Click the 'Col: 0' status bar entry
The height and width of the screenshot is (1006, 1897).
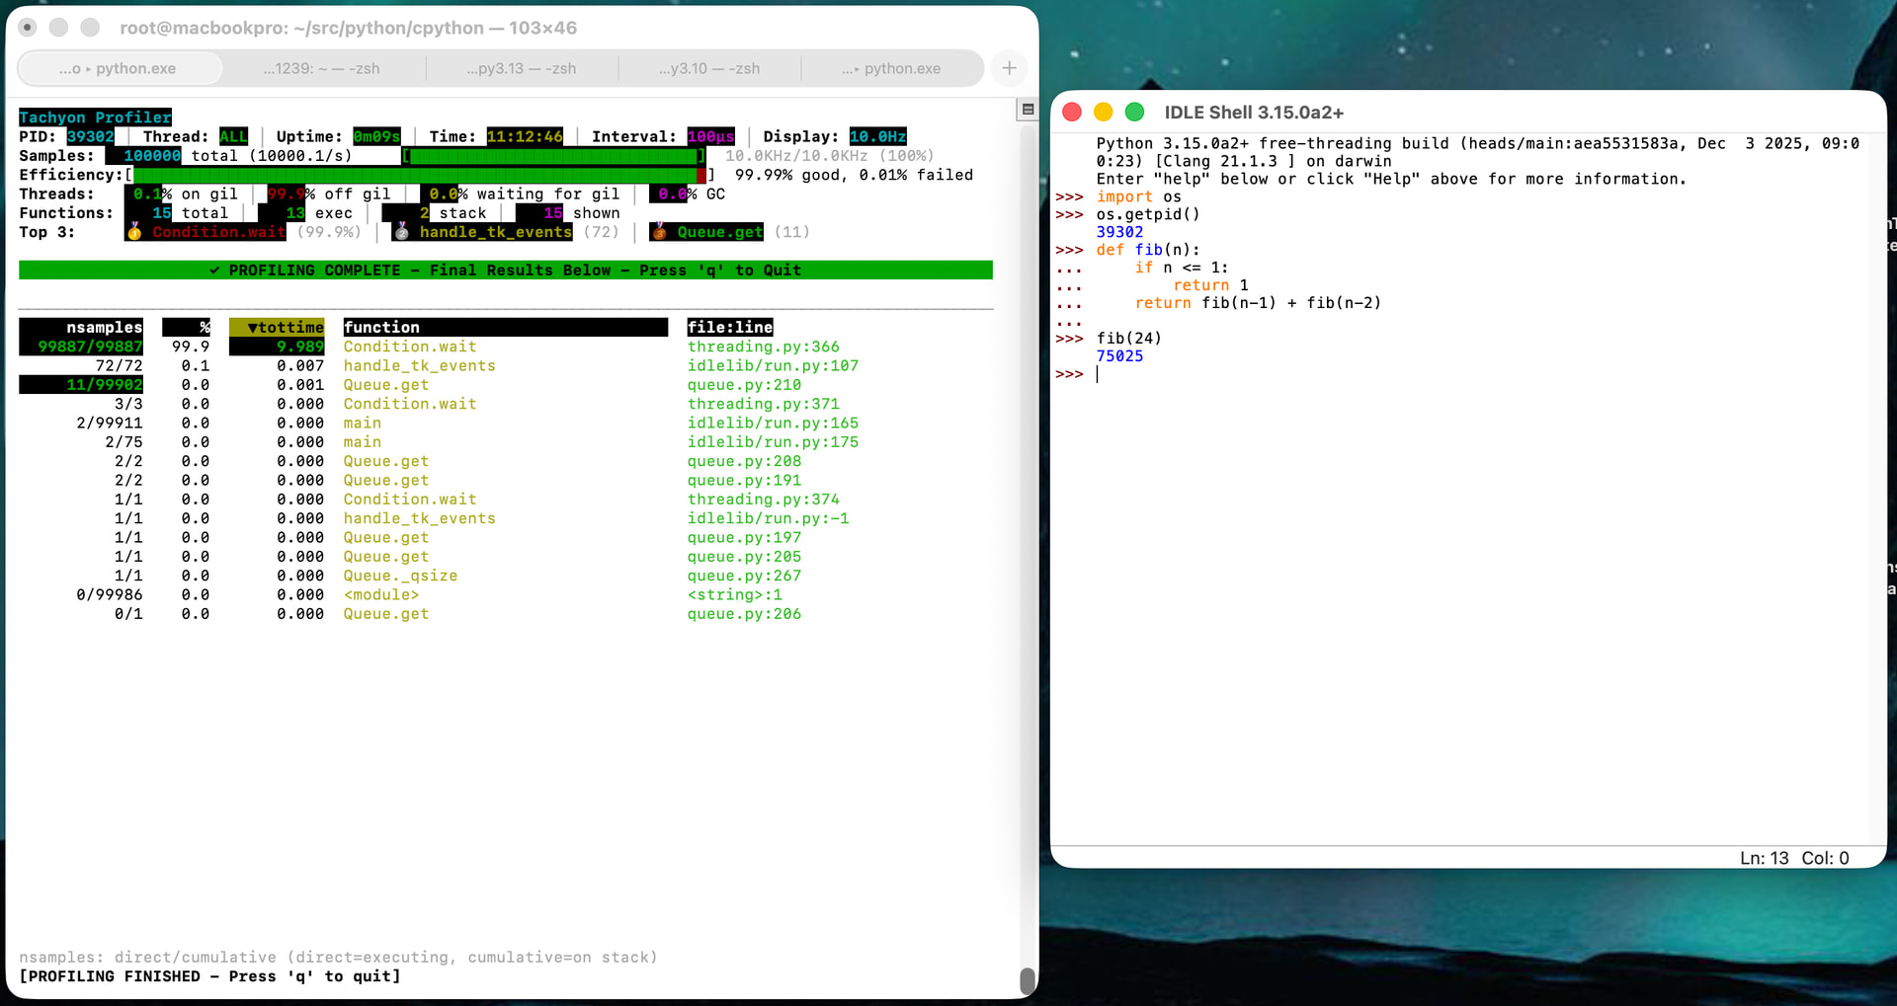1825,858
